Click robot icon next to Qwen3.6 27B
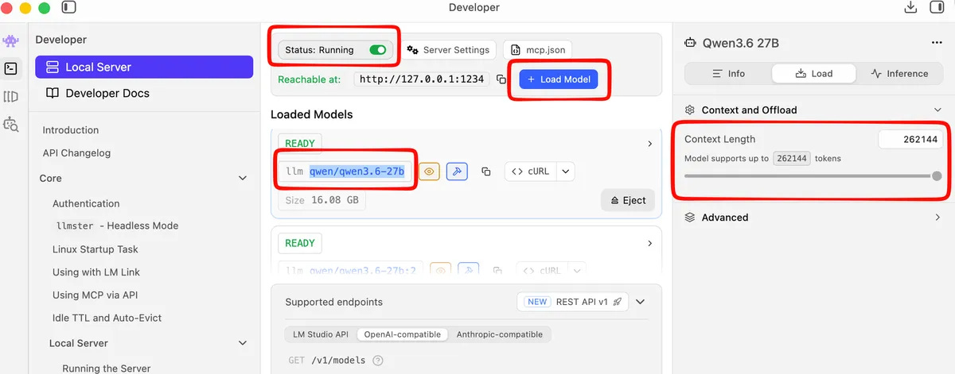The image size is (955, 374). point(690,43)
